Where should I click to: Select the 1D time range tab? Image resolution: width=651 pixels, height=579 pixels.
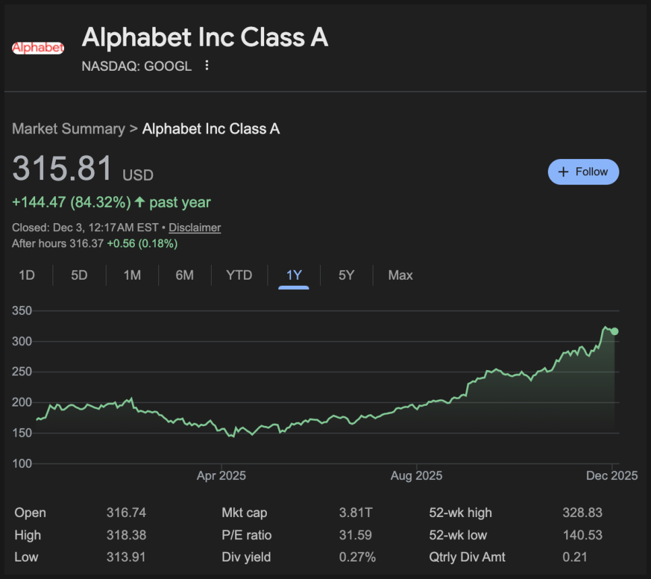click(26, 275)
